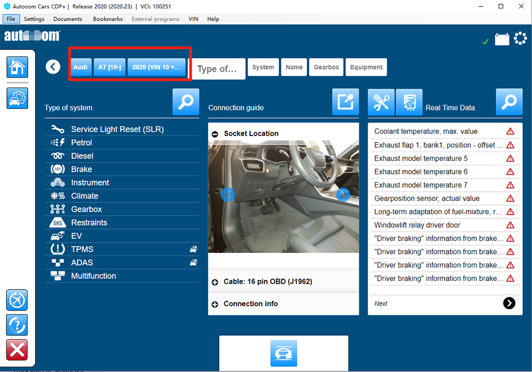Click the A7 [19-] model button
This screenshot has width=532, height=372.
(109, 67)
